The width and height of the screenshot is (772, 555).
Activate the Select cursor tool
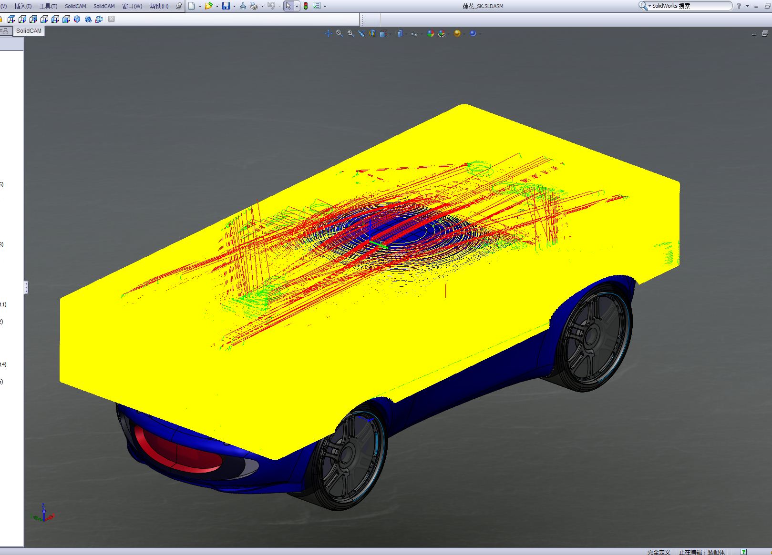(x=288, y=6)
